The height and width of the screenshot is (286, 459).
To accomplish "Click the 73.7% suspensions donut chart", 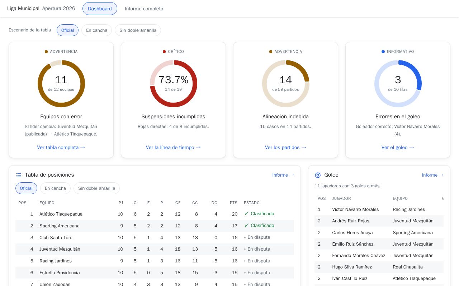I will [174, 84].
